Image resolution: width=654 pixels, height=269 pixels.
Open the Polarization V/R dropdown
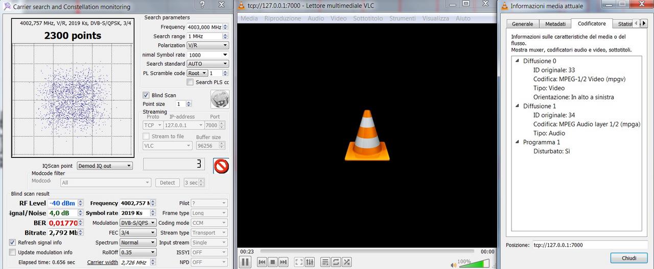tap(207, 45)
